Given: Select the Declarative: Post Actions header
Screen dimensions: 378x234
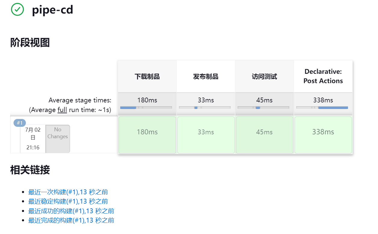Looking at the screenshot, I should (x=323, y=76).
